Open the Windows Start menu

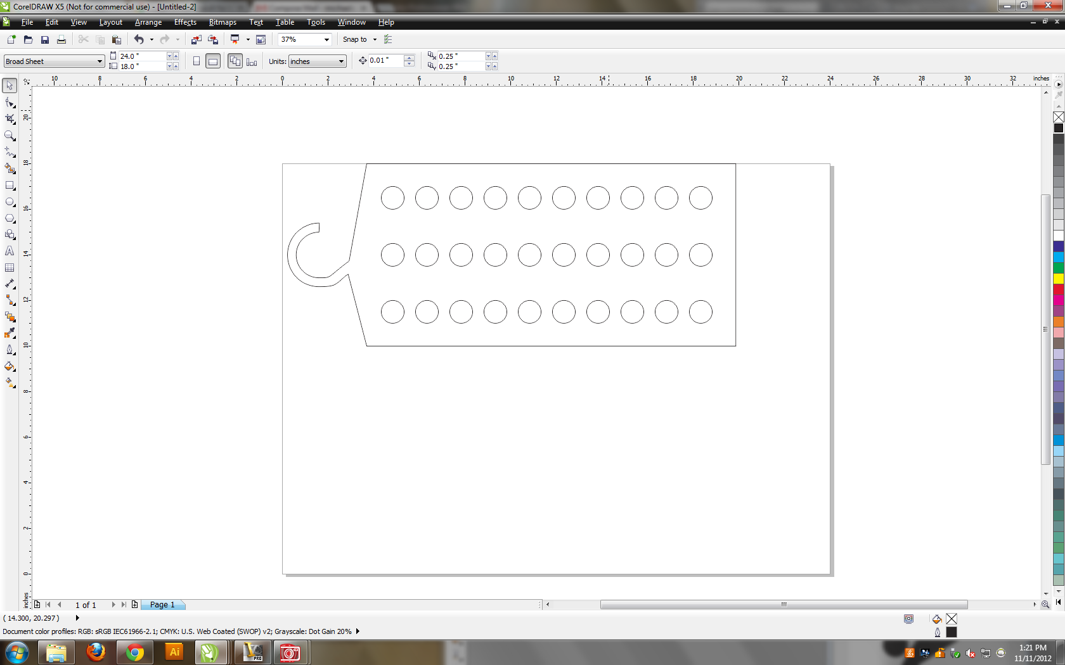16,652
